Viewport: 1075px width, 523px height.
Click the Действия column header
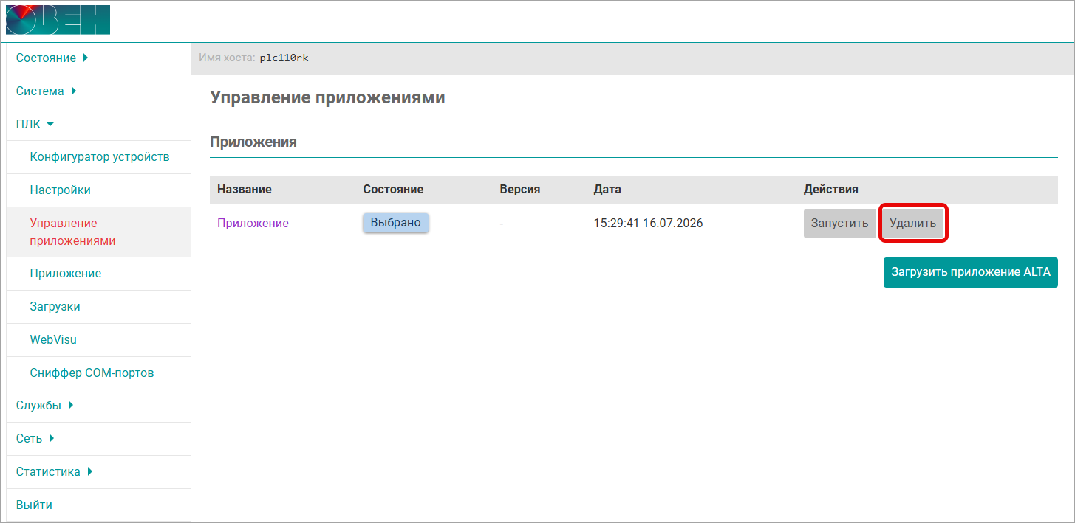831,190
